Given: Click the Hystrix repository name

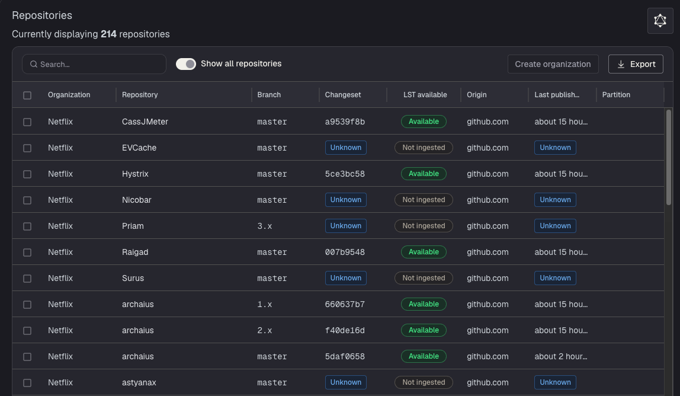Looking at the screenshot, I should point(135,174).
